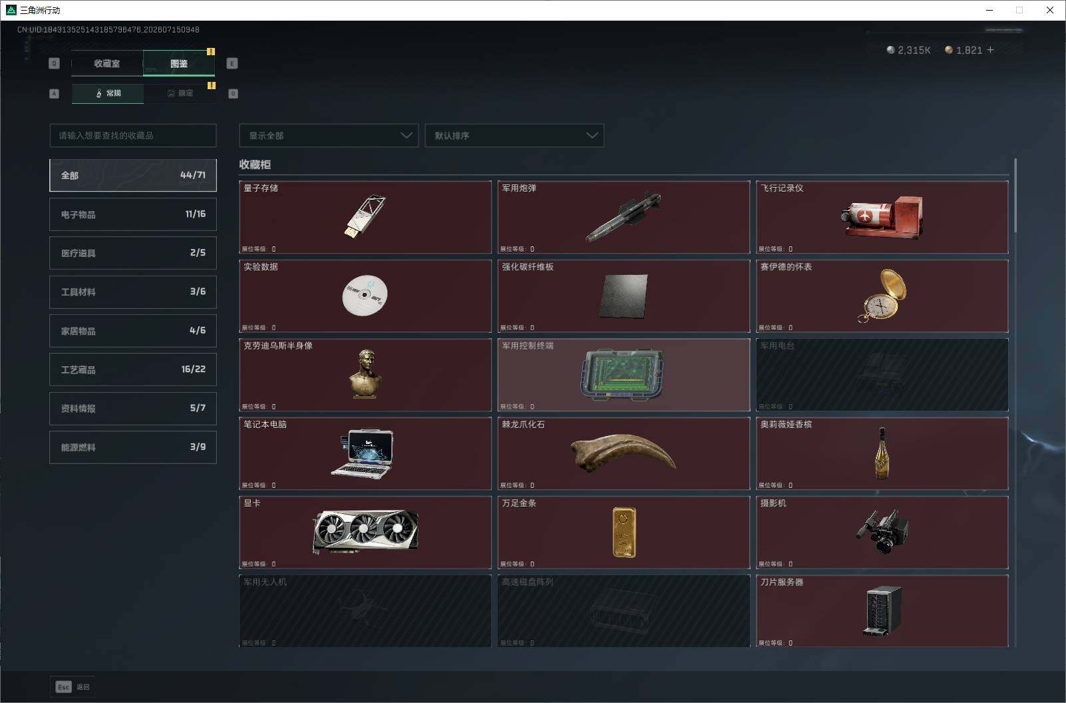Image resolution: width=1066 pixels, height=703 pixels.
Task: Open the 万足金条 gold bar item
Action: pos(623,532)
